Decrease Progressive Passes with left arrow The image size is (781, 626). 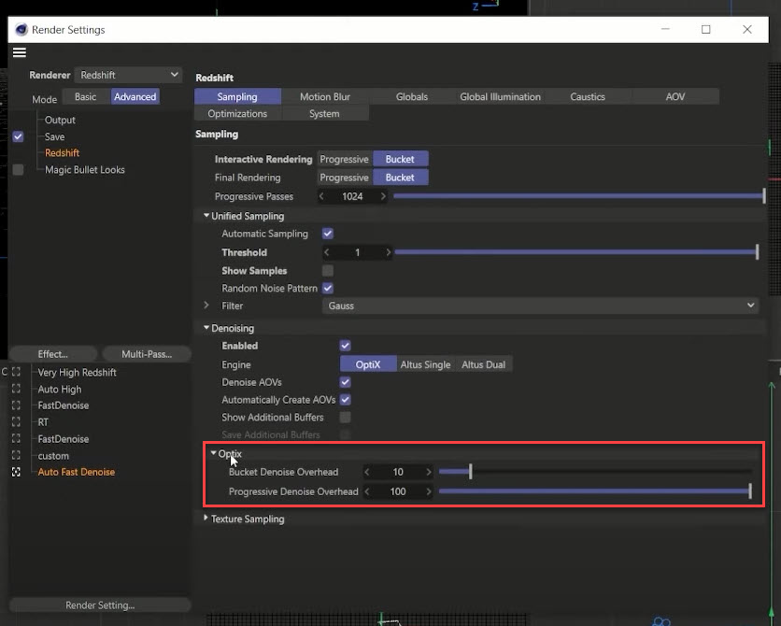point(321,196)
